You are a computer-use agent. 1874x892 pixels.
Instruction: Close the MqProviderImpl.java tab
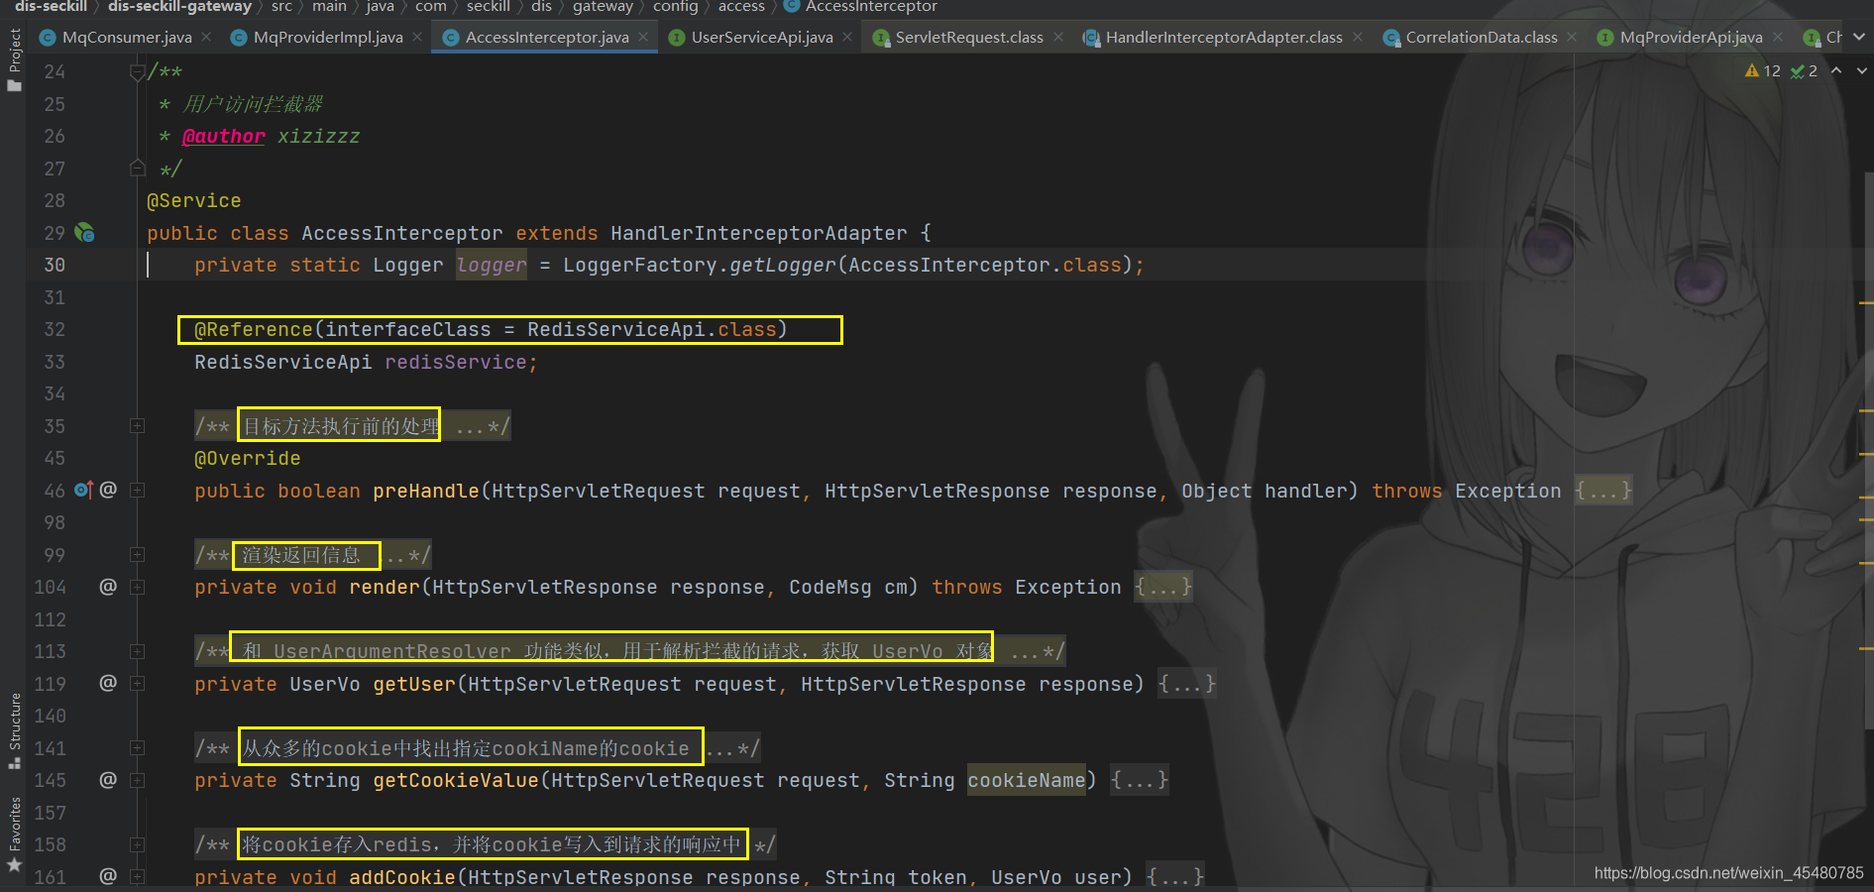pyautogui.click(x=417, y=37)
